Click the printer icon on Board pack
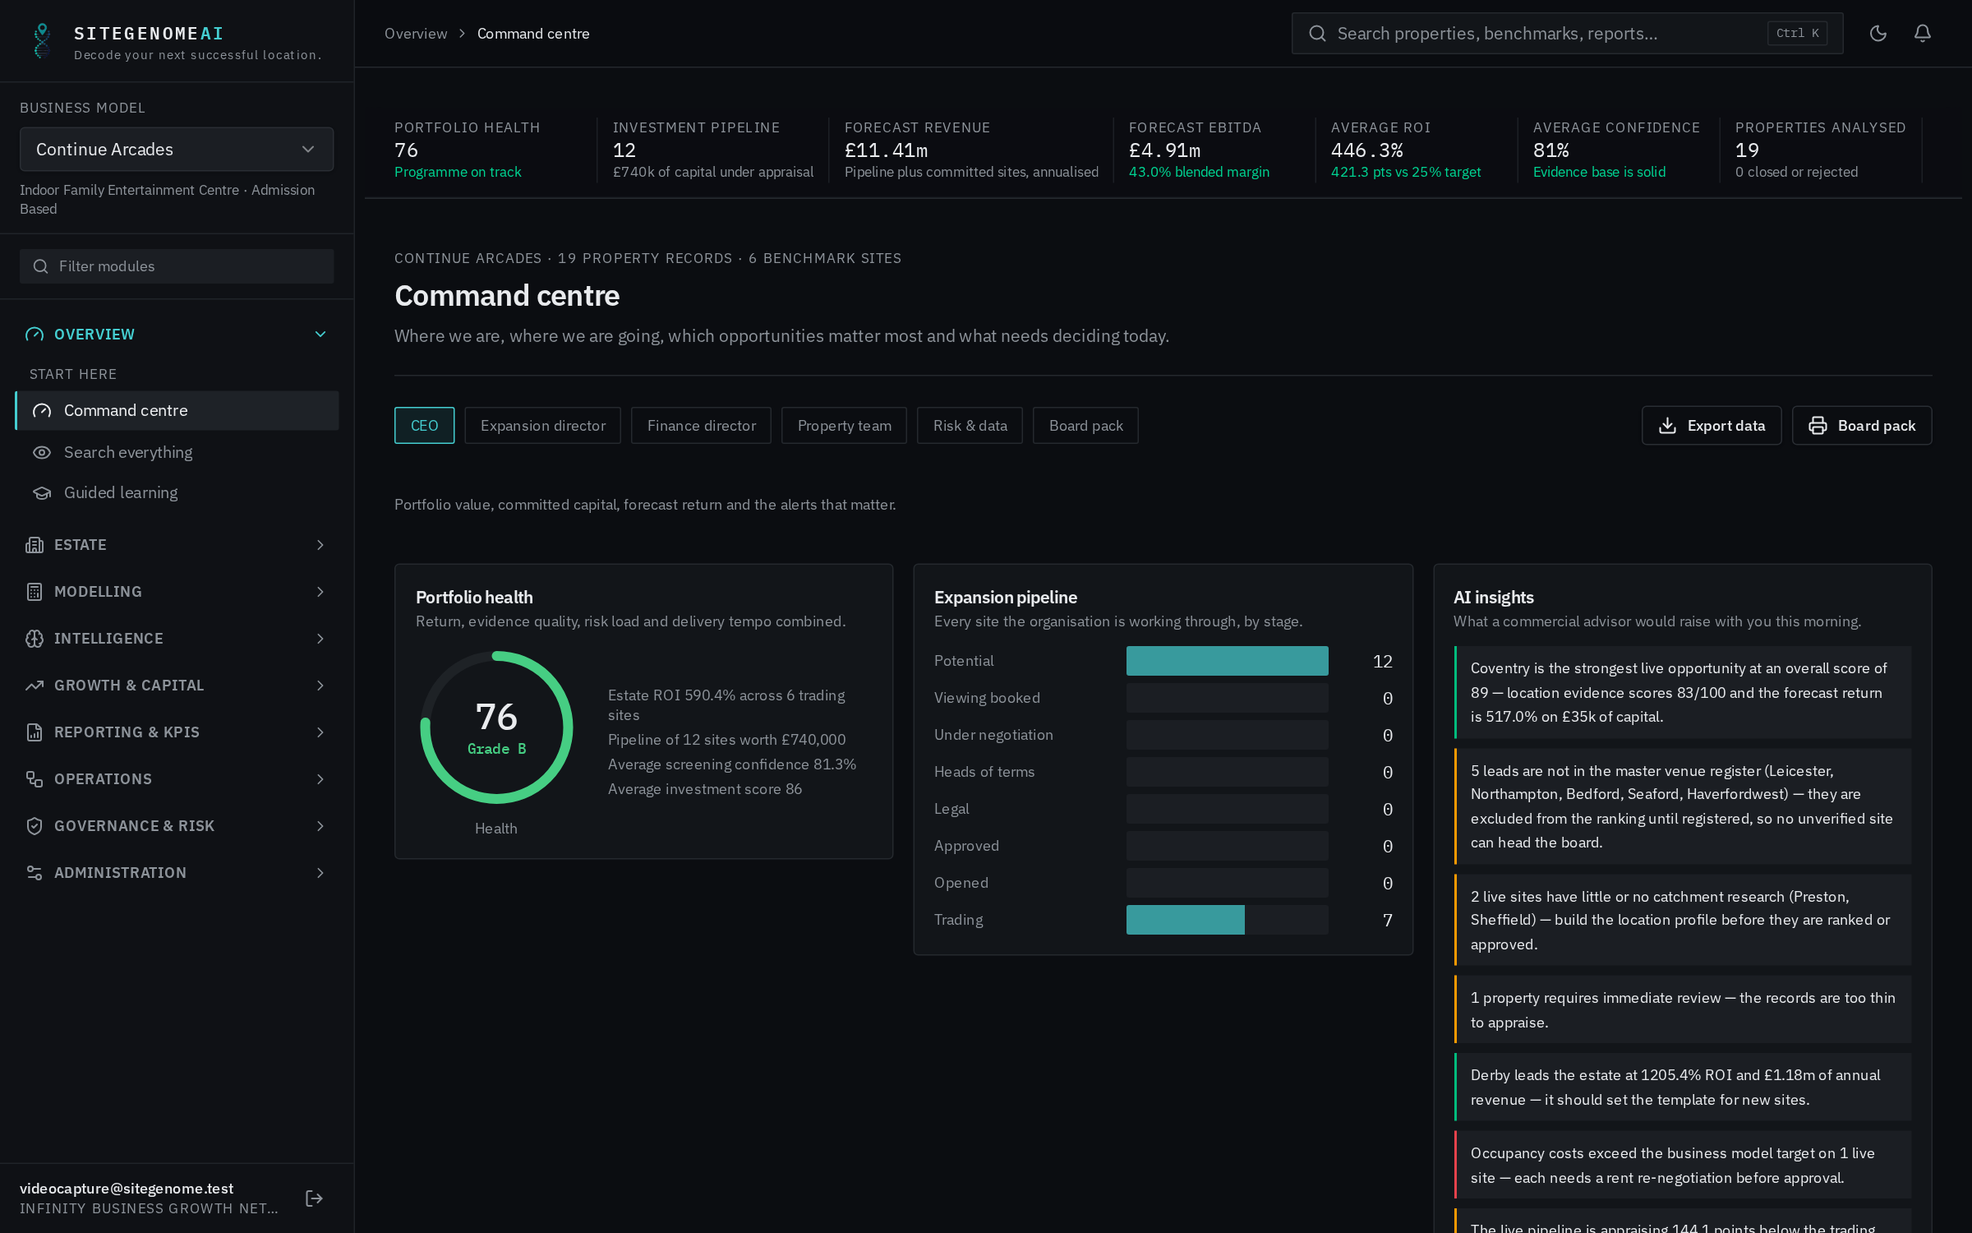The image size is (1972, 1233). click(x=1818, y=426)
